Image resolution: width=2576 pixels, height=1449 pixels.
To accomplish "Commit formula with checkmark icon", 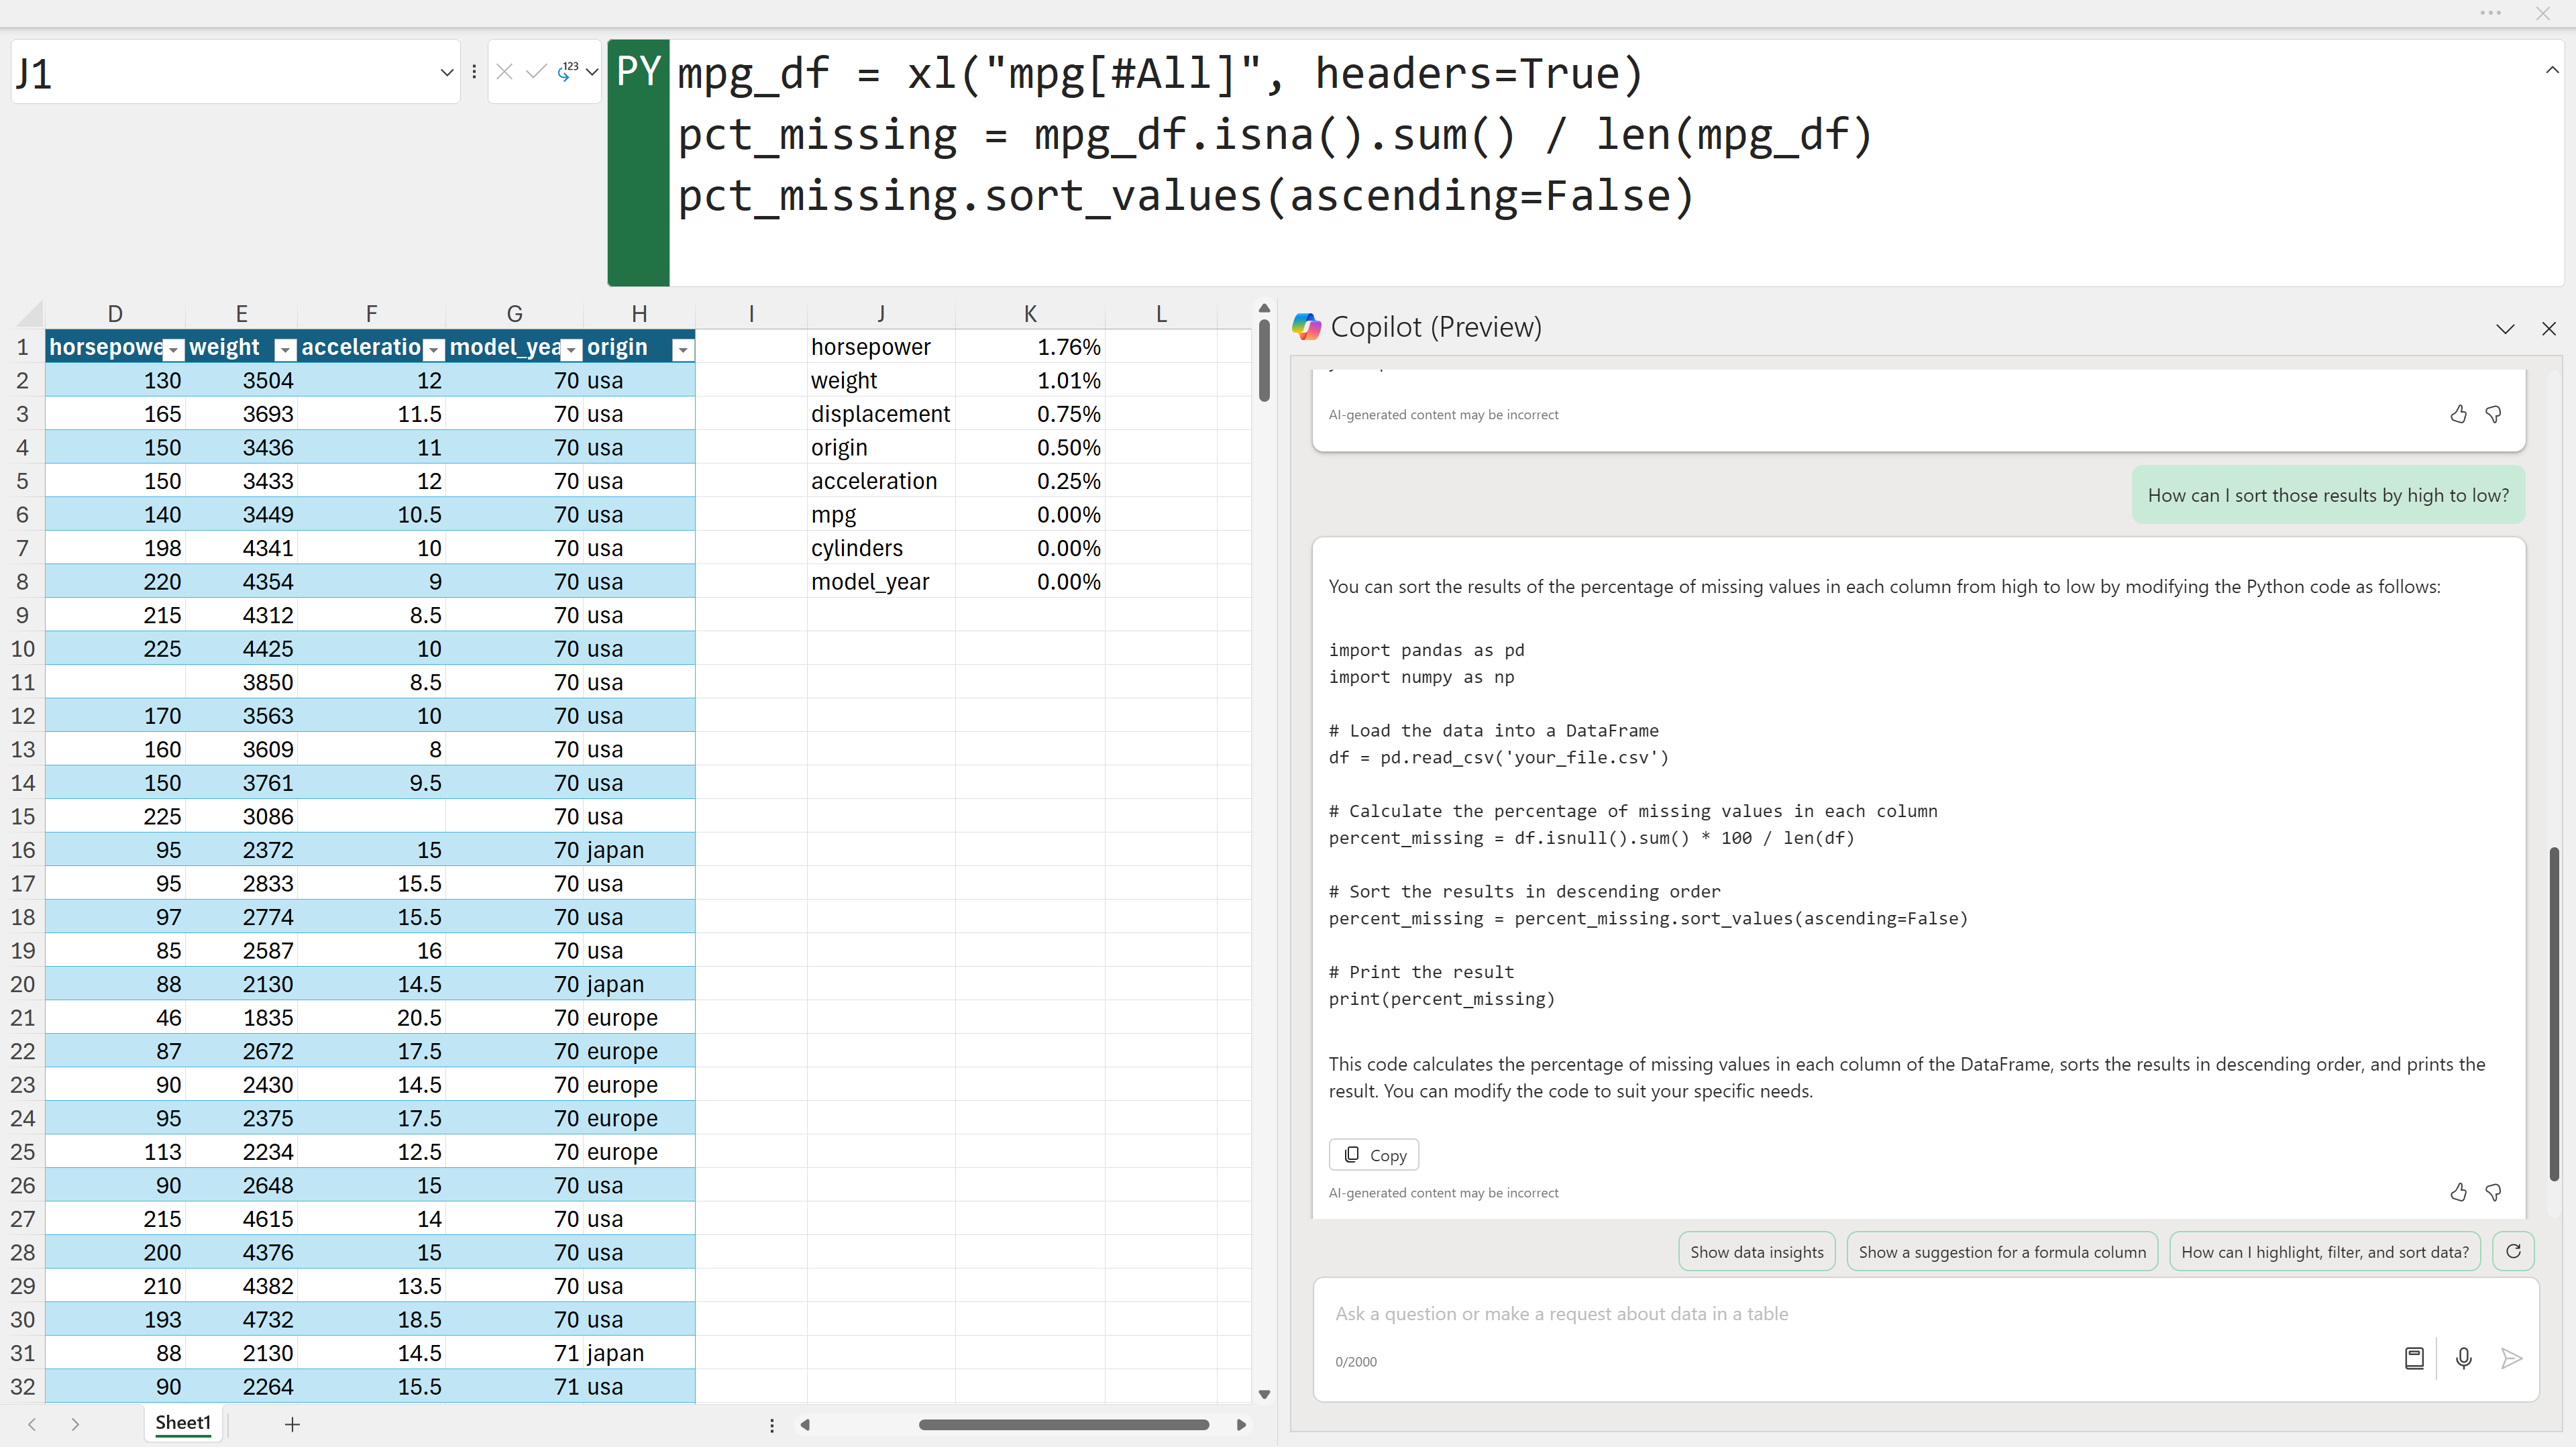I will (x=536, y=72).
